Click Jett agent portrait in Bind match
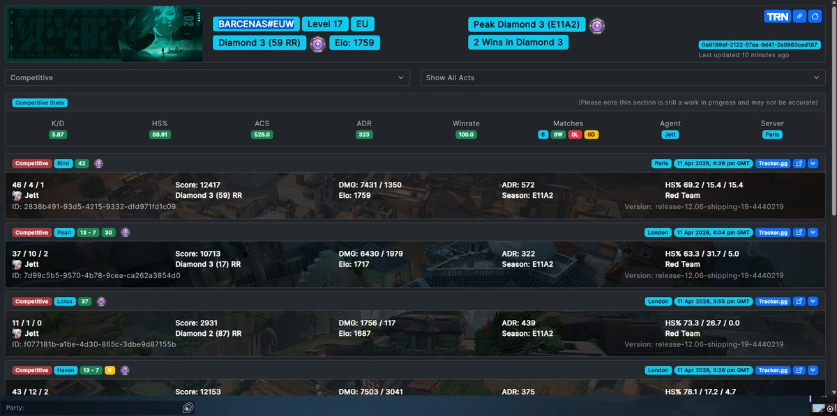 (17, 196)
